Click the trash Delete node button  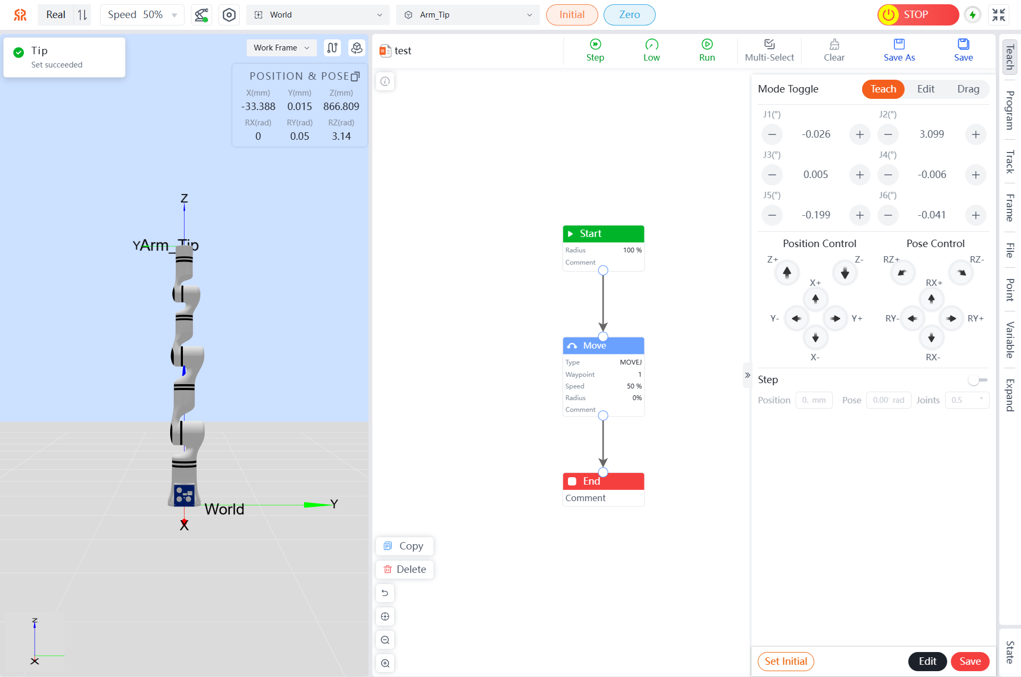click(405, 569)
